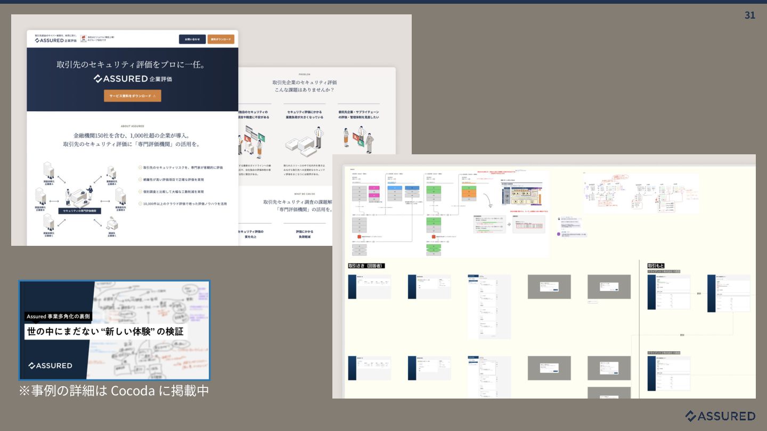This screenshot has width=767, height=431.
Task: Click the line 金融機関150社を含む、1,000社超の企業が導入。
Action: [132, 136]
